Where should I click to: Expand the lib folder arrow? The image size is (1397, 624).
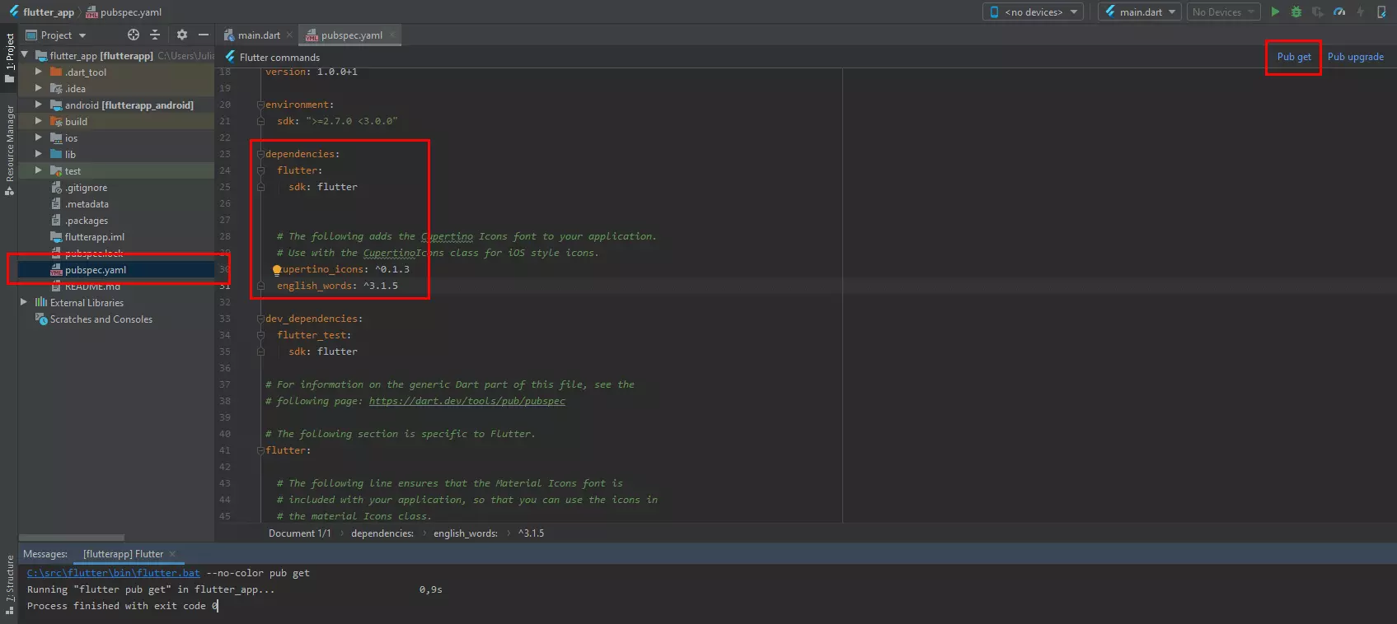click(39, 154)
